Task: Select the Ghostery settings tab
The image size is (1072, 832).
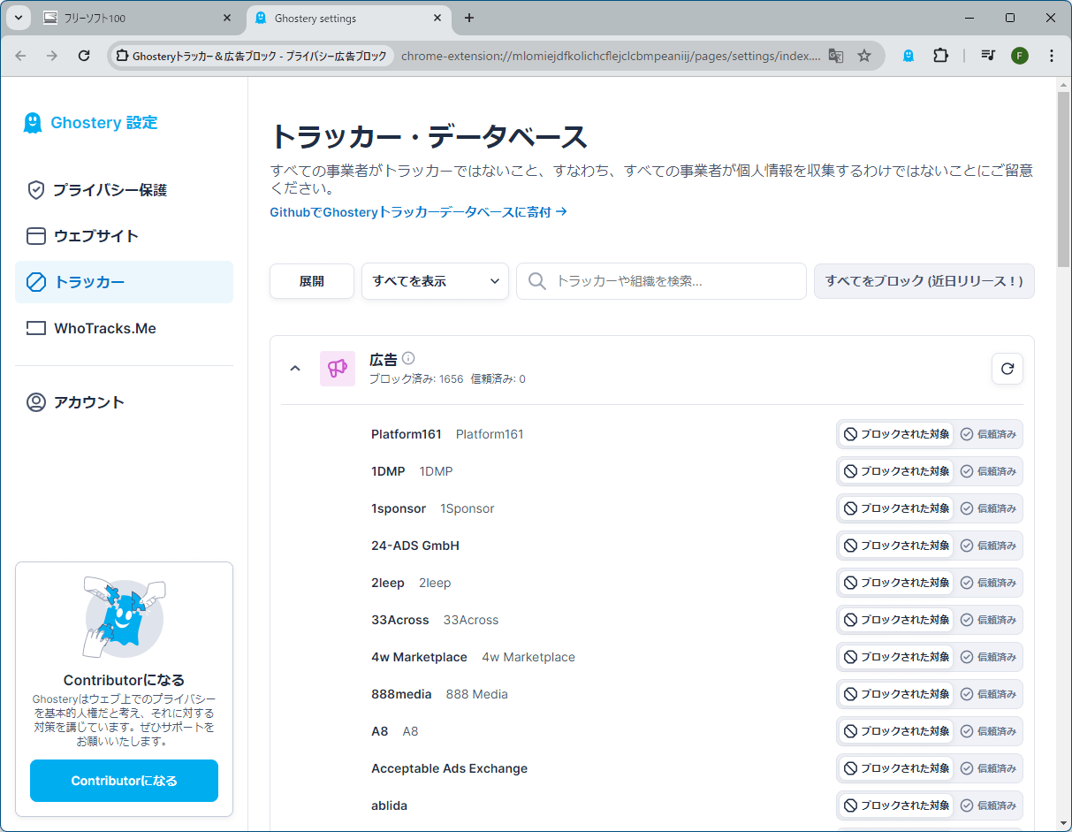Action: tap(349, 18)
